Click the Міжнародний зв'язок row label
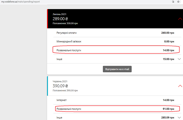Viewport: 183px width, 120px height. tap(71, 41)
